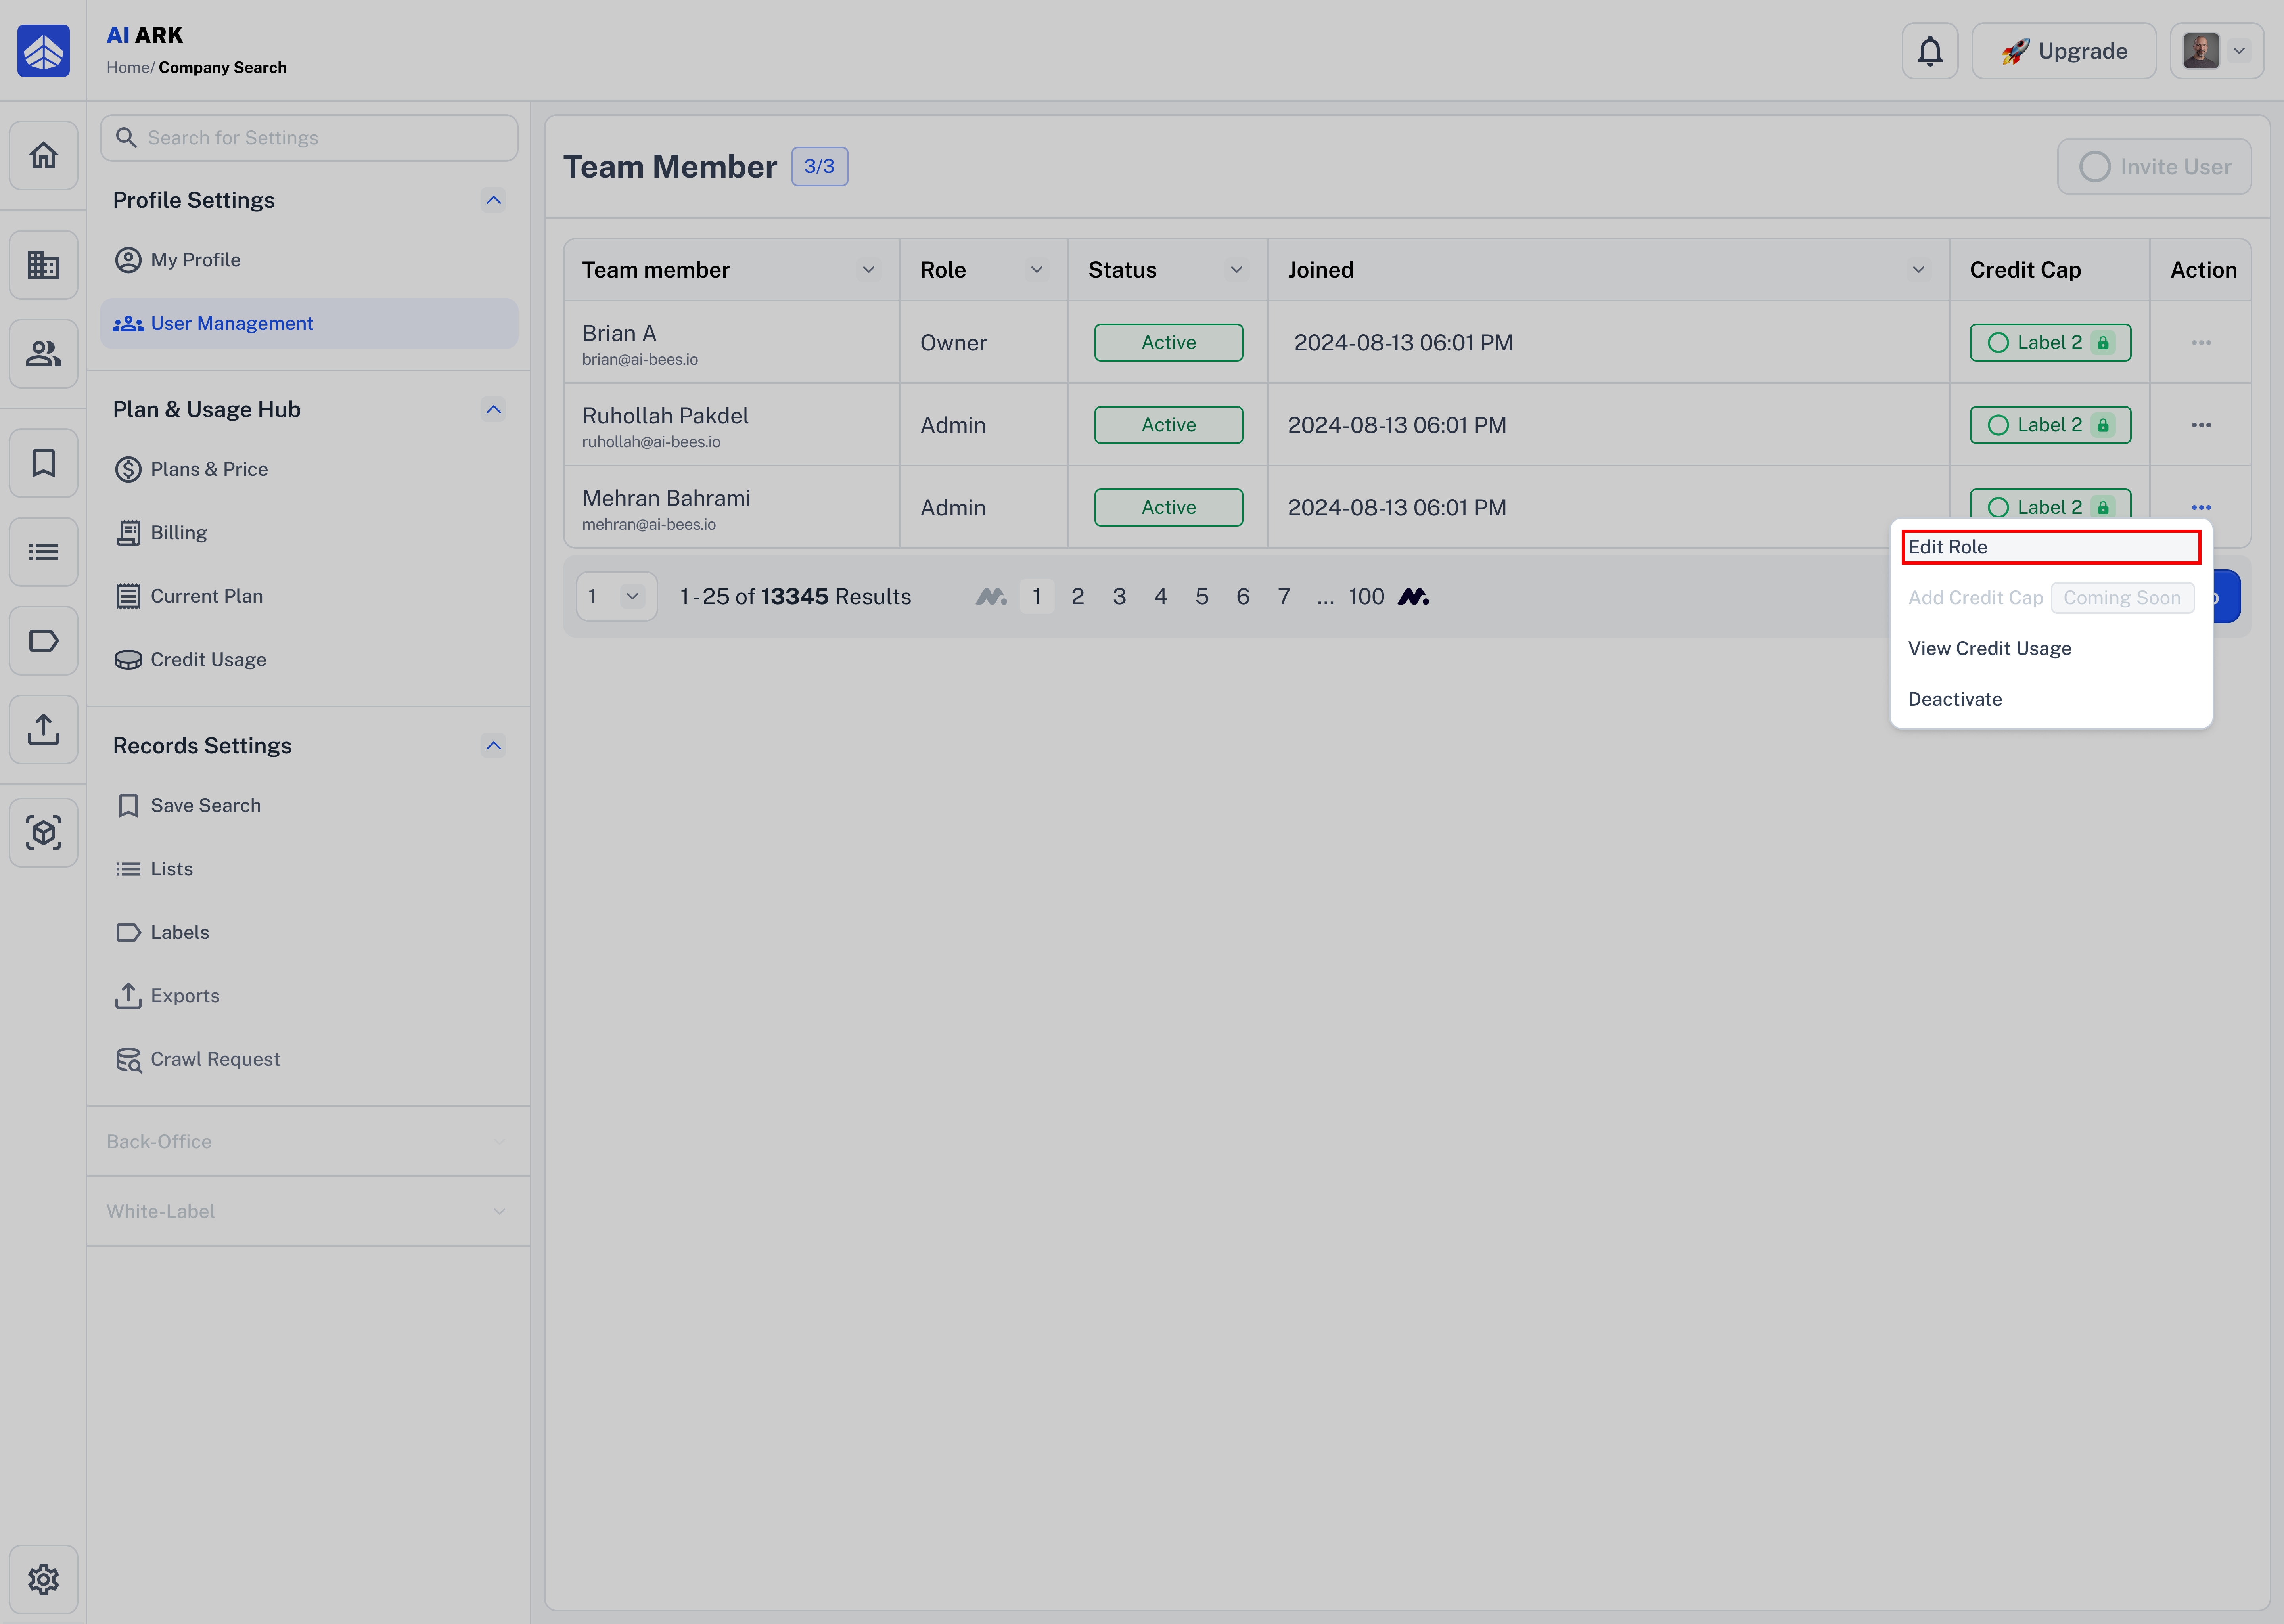Click the Search for Settings field

309,138
